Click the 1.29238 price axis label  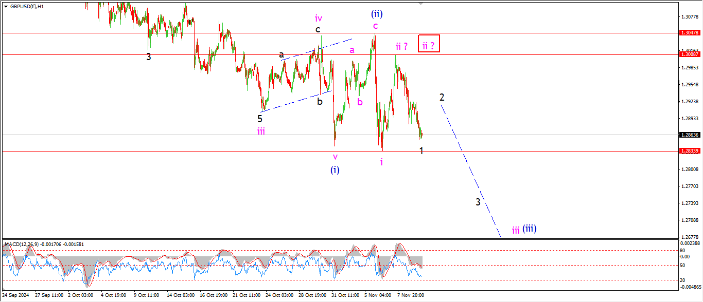point(689,101)
